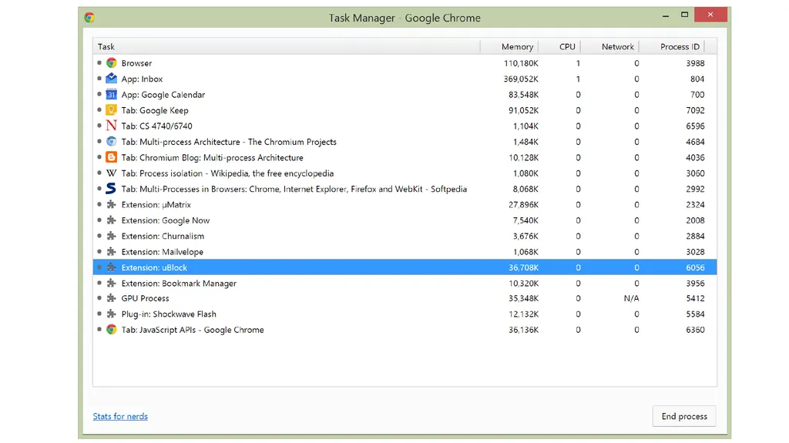The image size is (789, 443).
Task: Click process ID 6056
Action: 695,267
